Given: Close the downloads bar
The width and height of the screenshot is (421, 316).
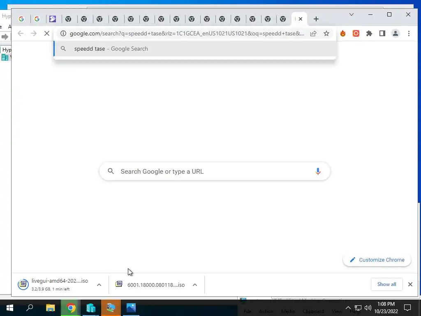Looking at the screenshot, I should [410, 284].
